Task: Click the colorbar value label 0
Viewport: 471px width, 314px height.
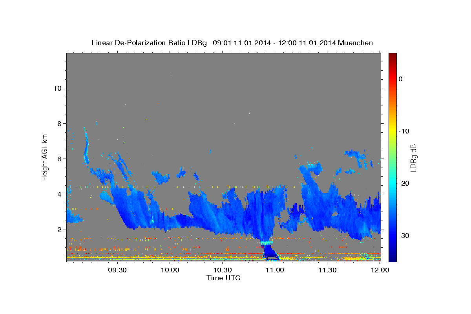Action: 400,79
